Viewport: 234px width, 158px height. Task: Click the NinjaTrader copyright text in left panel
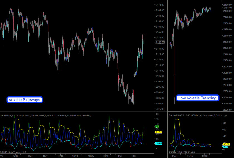point(13,152)
